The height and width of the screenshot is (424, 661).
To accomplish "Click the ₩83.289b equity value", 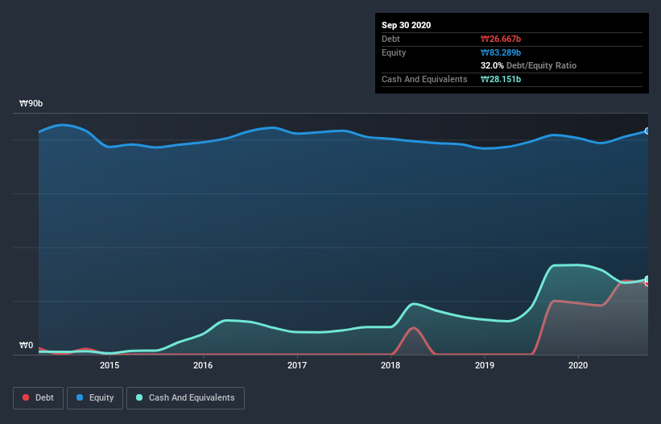I will [501, 52].
